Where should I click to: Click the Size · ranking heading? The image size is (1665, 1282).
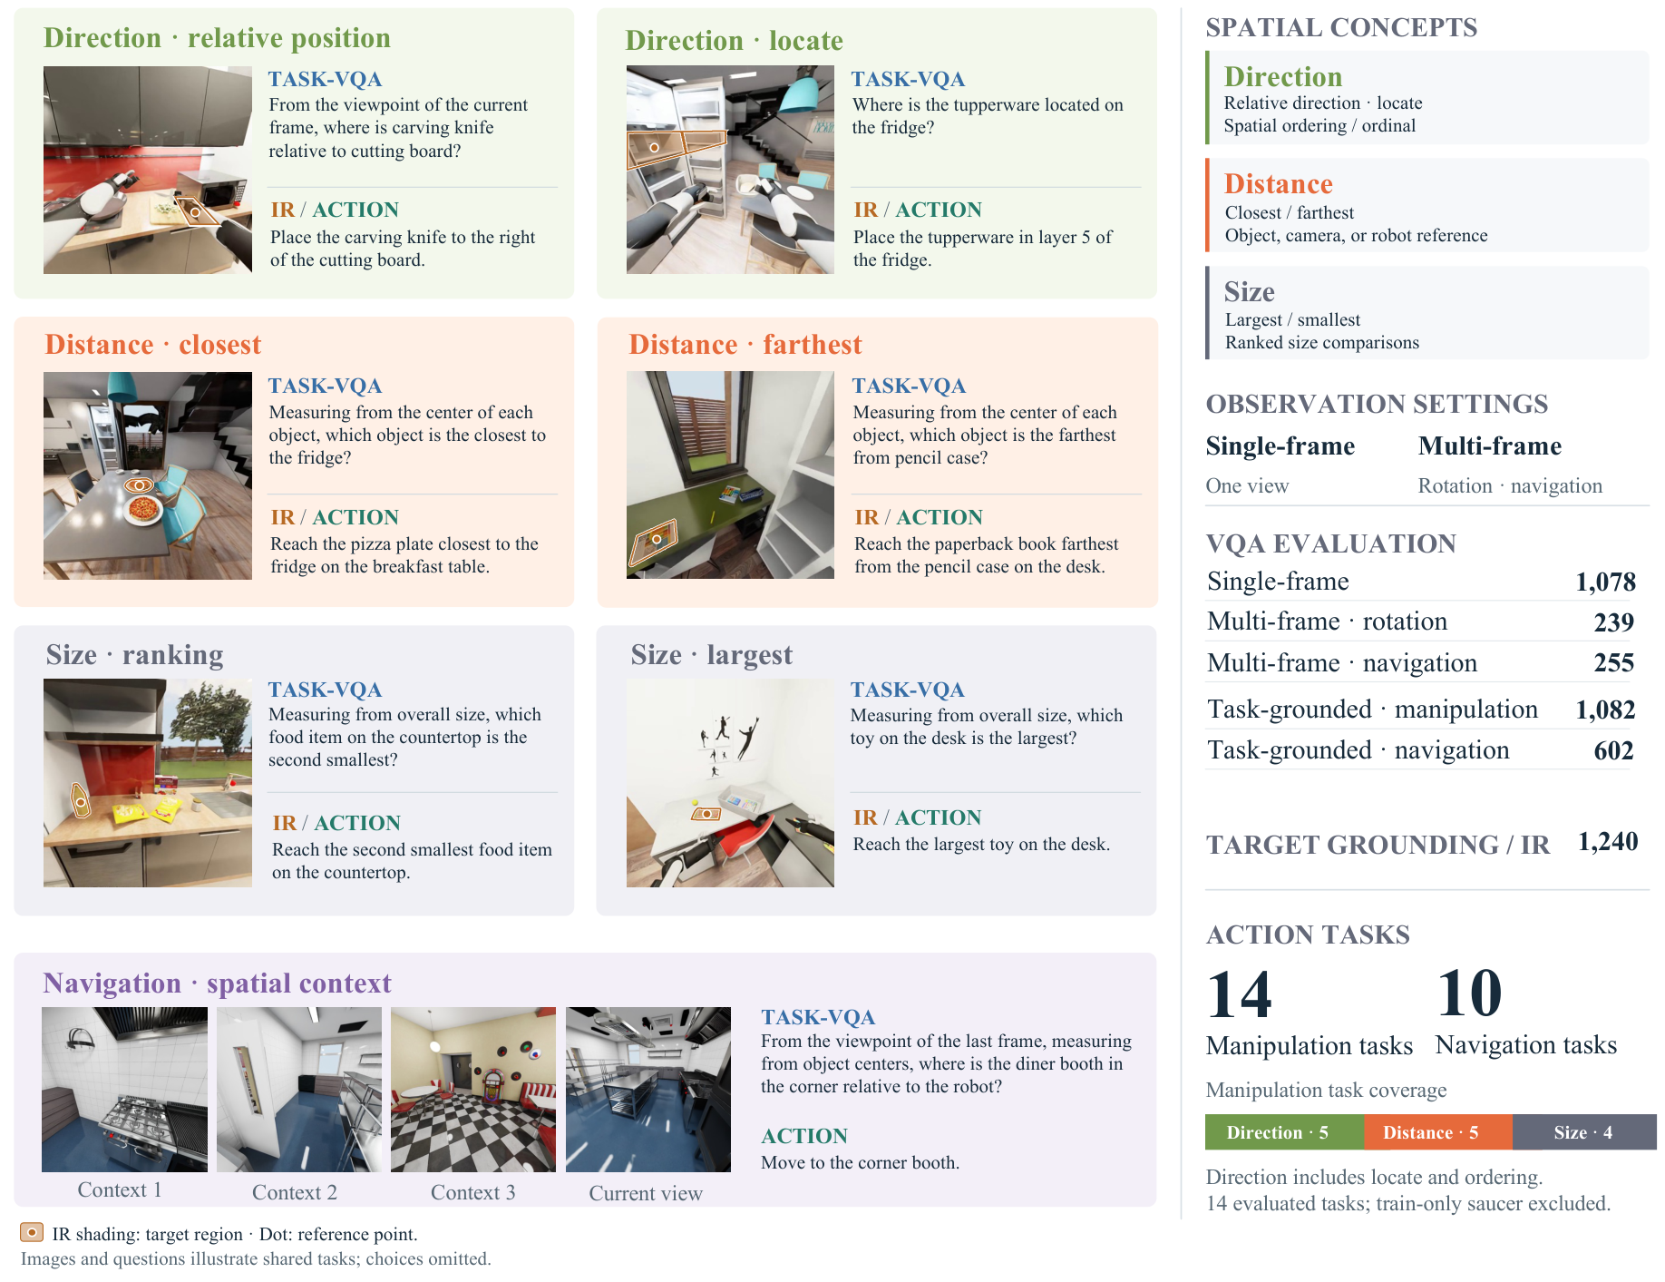[x=134, y=655]
